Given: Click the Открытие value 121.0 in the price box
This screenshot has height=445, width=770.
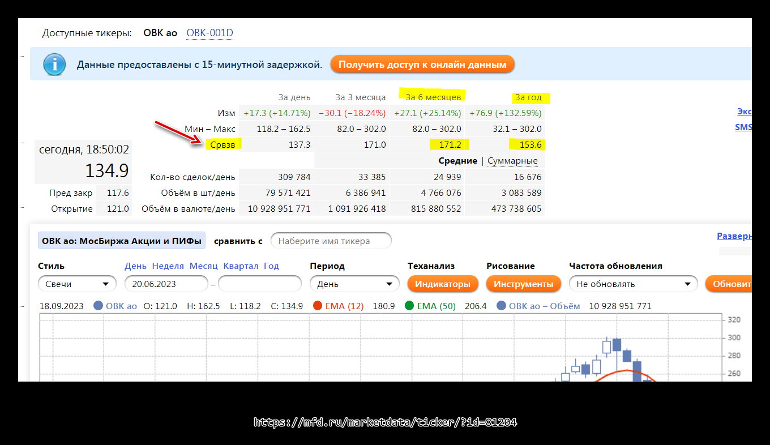Looking at the screenshot, I should (118, 209).
